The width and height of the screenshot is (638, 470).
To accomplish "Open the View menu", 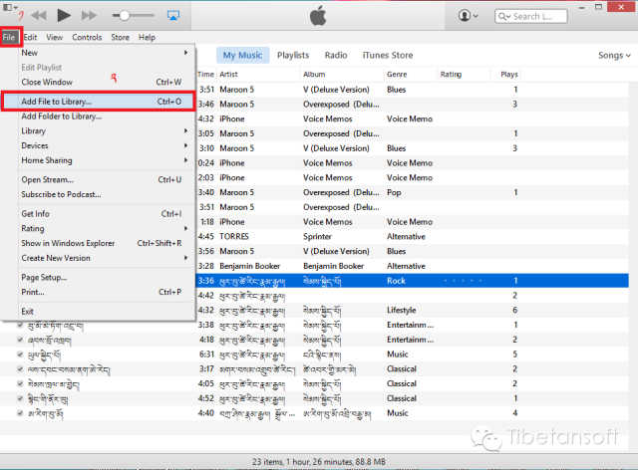I will pos(54,38).
